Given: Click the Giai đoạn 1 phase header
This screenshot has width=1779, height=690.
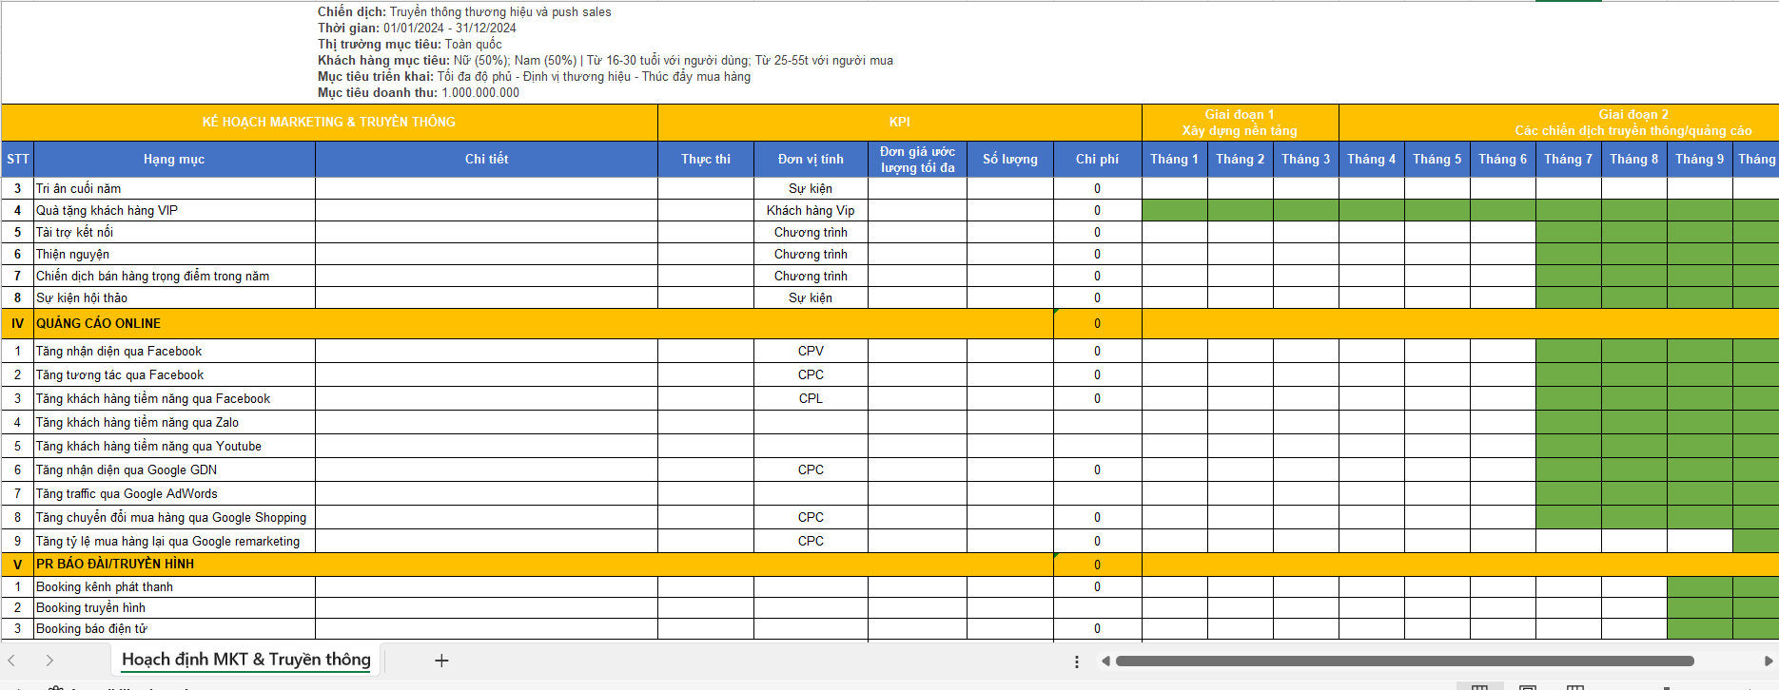Looking at the screenshot, I should coord(1240,123).
